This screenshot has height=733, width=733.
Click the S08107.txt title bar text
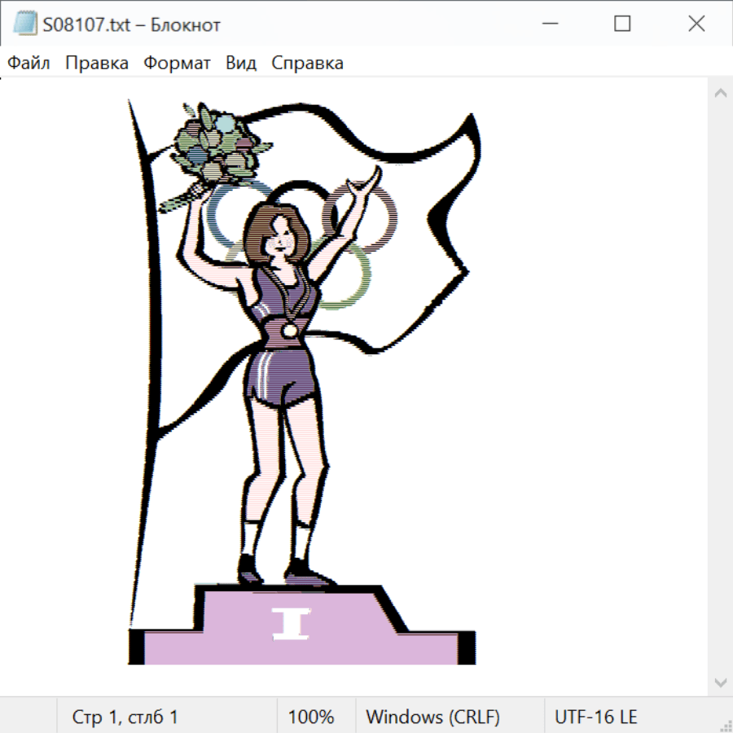point(132,25)
